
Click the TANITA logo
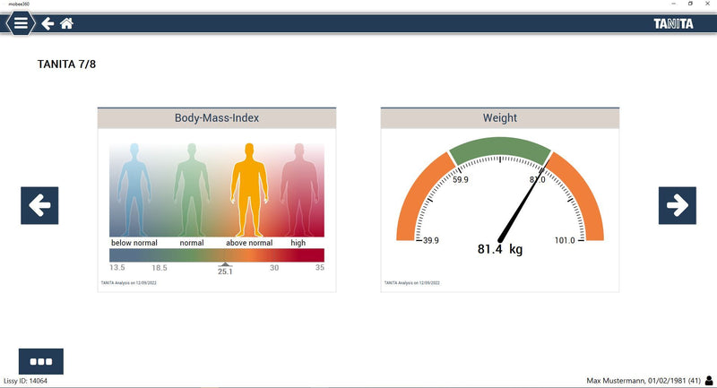[672, 23]
